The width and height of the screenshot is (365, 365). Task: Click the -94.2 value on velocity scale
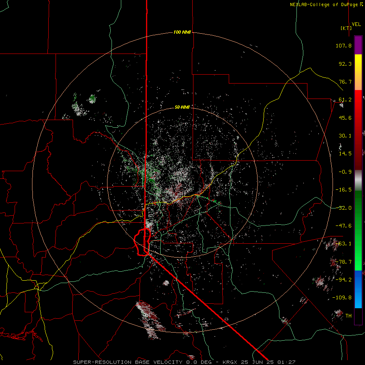[x=344, y=280]
